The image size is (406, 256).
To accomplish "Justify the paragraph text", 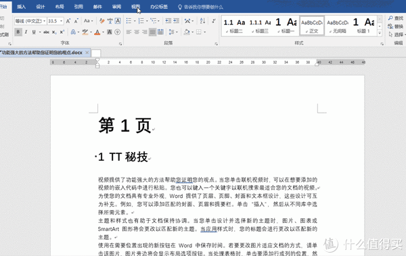I will click(152, 32).
